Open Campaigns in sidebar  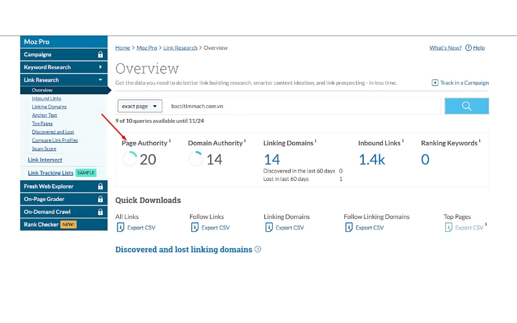tap(63, 54)
